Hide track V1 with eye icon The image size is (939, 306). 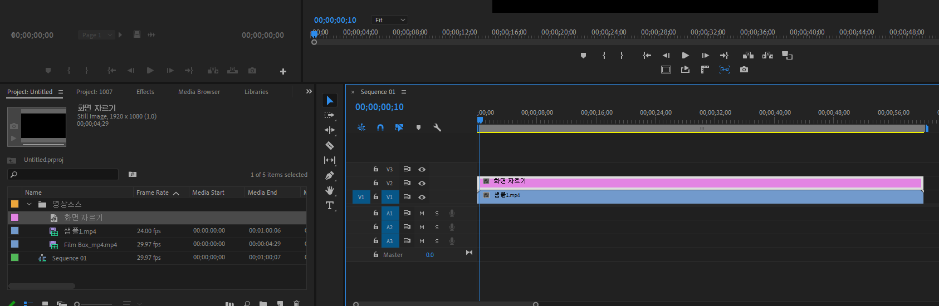pos(422,197)
